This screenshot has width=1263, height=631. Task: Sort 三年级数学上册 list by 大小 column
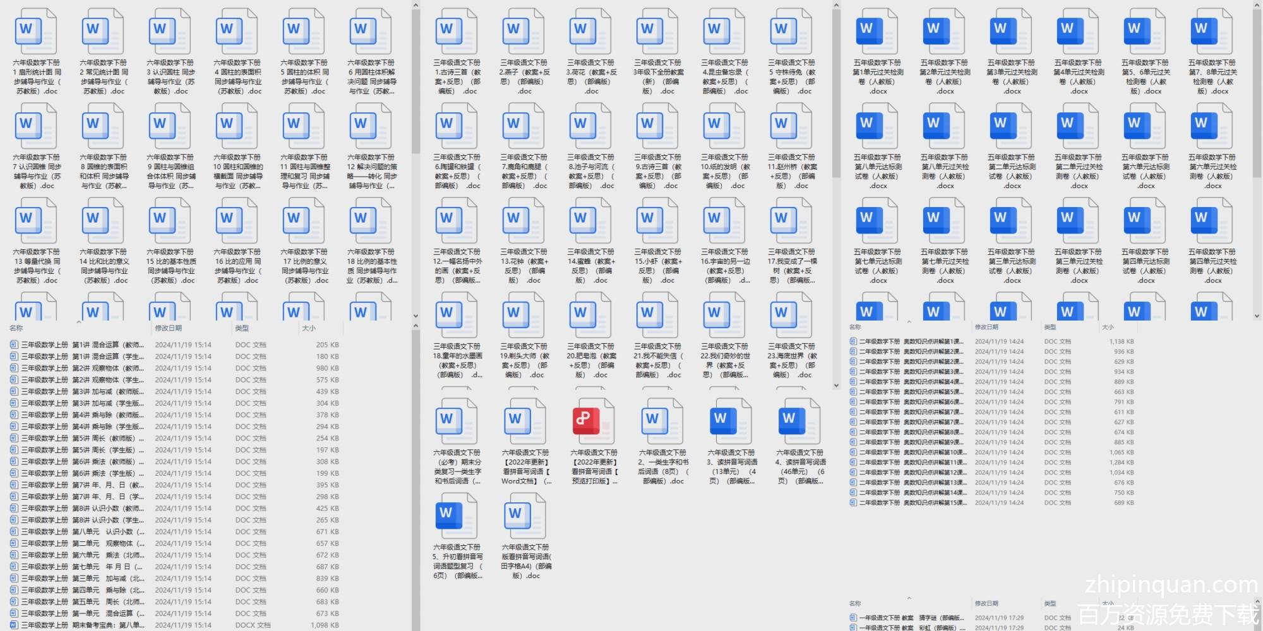point(309,328)
